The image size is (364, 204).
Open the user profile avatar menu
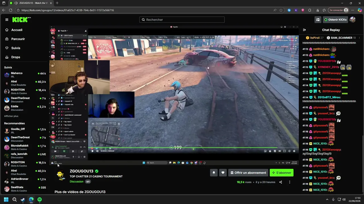(x=353, y=20)
